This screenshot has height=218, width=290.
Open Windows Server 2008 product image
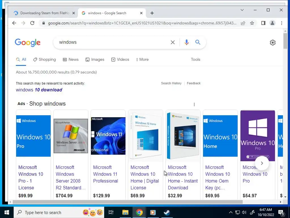71,136
